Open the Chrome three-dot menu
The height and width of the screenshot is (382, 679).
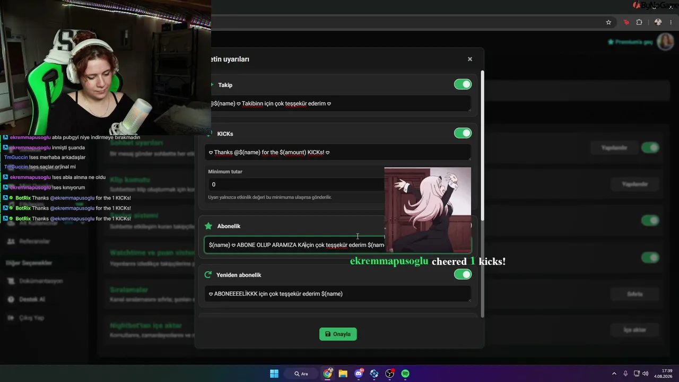pyautogui.click(x=671, y=22)
